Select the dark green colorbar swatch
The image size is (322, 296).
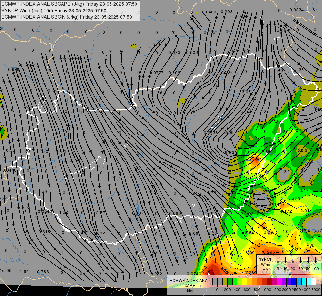click(230, 282)
